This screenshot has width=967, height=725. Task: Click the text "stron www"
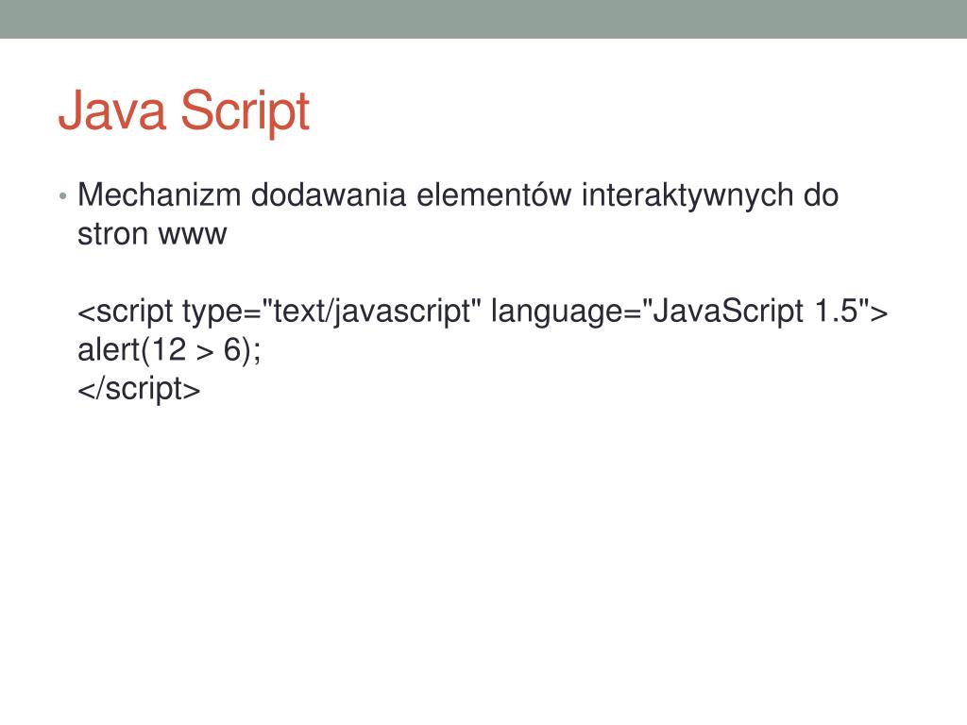(152, 234)
